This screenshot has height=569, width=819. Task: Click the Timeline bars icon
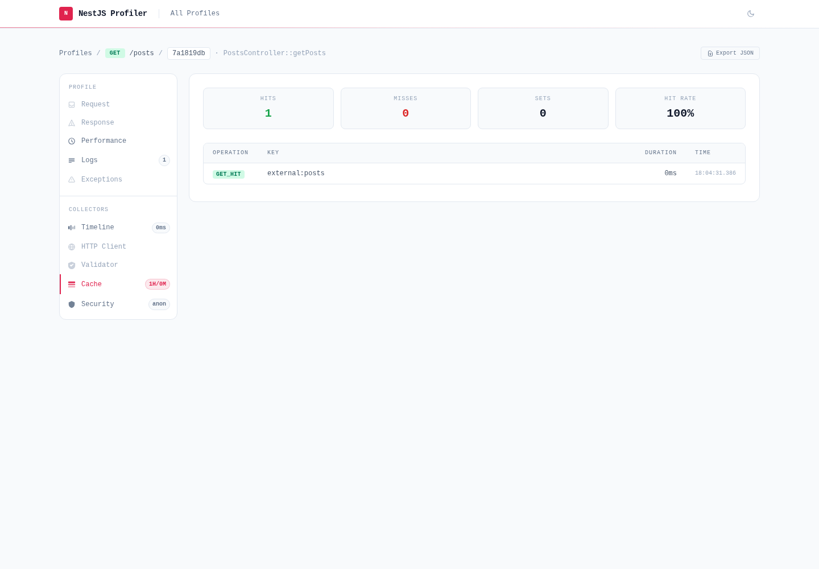click(x=72, y=228)
